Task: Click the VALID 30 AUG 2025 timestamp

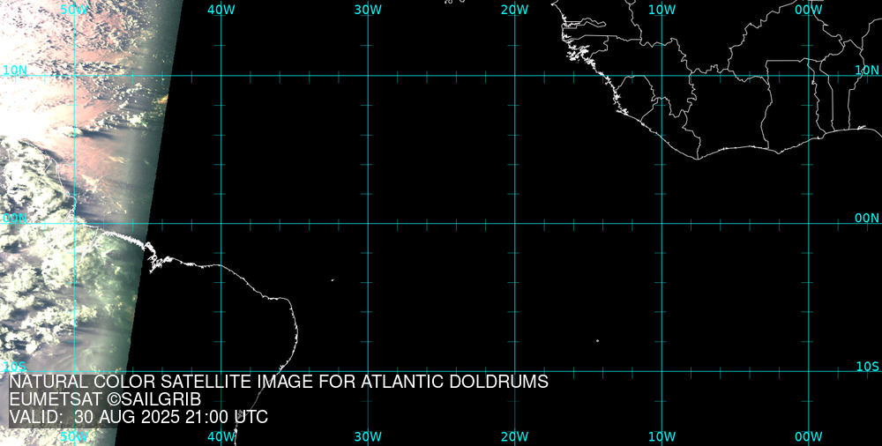Action: coord(138,417)
